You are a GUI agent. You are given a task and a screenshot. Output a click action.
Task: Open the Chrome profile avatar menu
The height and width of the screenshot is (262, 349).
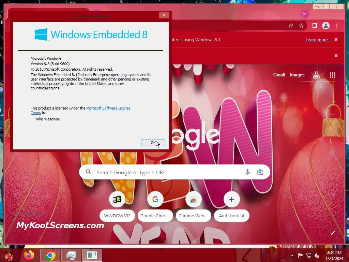point(325,26)
